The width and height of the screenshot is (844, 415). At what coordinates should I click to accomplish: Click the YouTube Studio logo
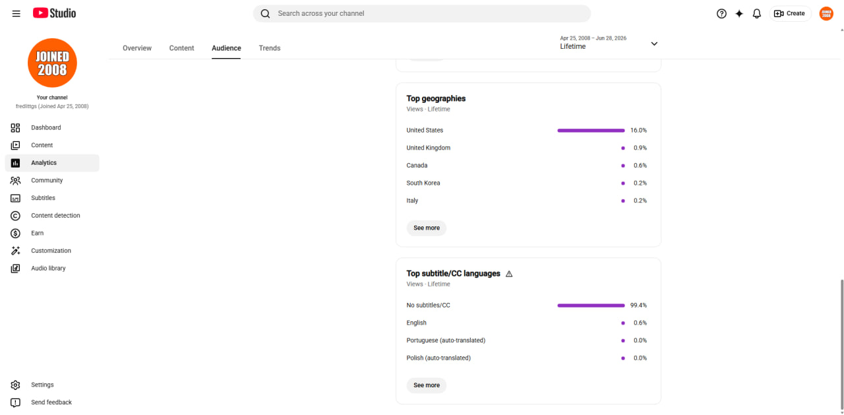[55, 13]
